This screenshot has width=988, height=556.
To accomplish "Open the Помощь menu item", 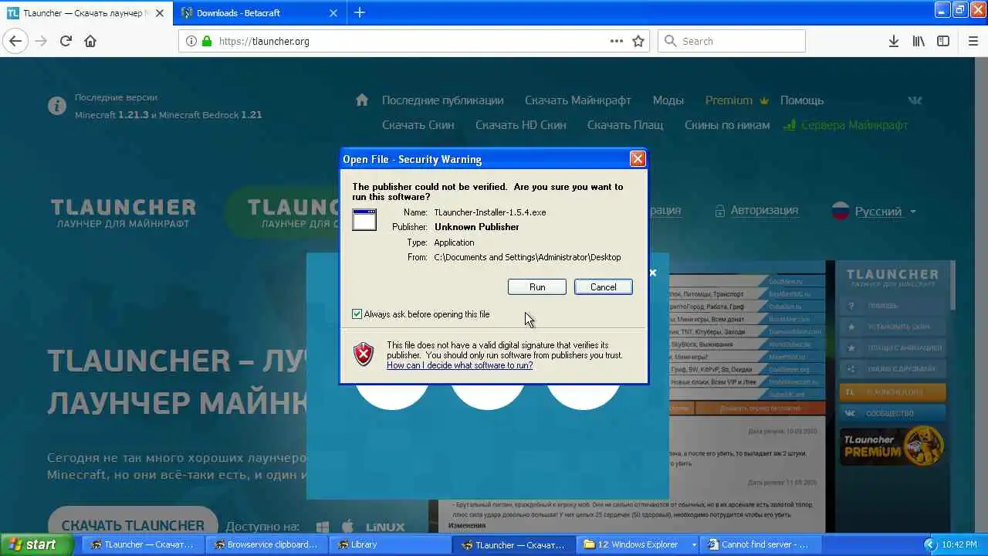I will [802, 100].
